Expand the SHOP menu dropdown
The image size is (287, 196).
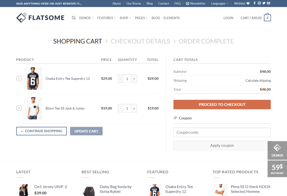pyautogui.click(x=125, y=18)
